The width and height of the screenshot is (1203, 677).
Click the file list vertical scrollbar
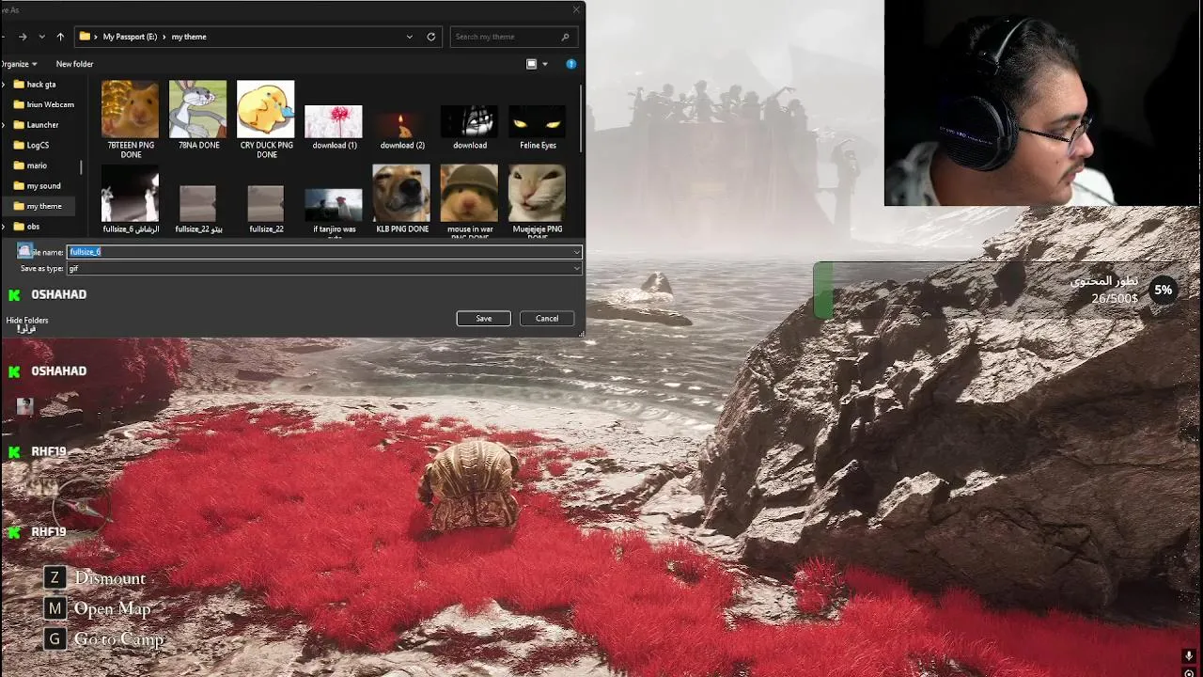pos(581,118)
